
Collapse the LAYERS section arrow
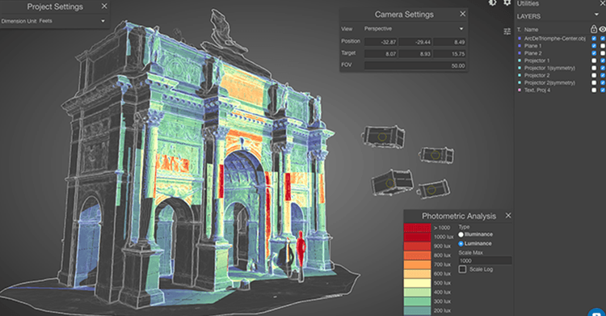597,15
